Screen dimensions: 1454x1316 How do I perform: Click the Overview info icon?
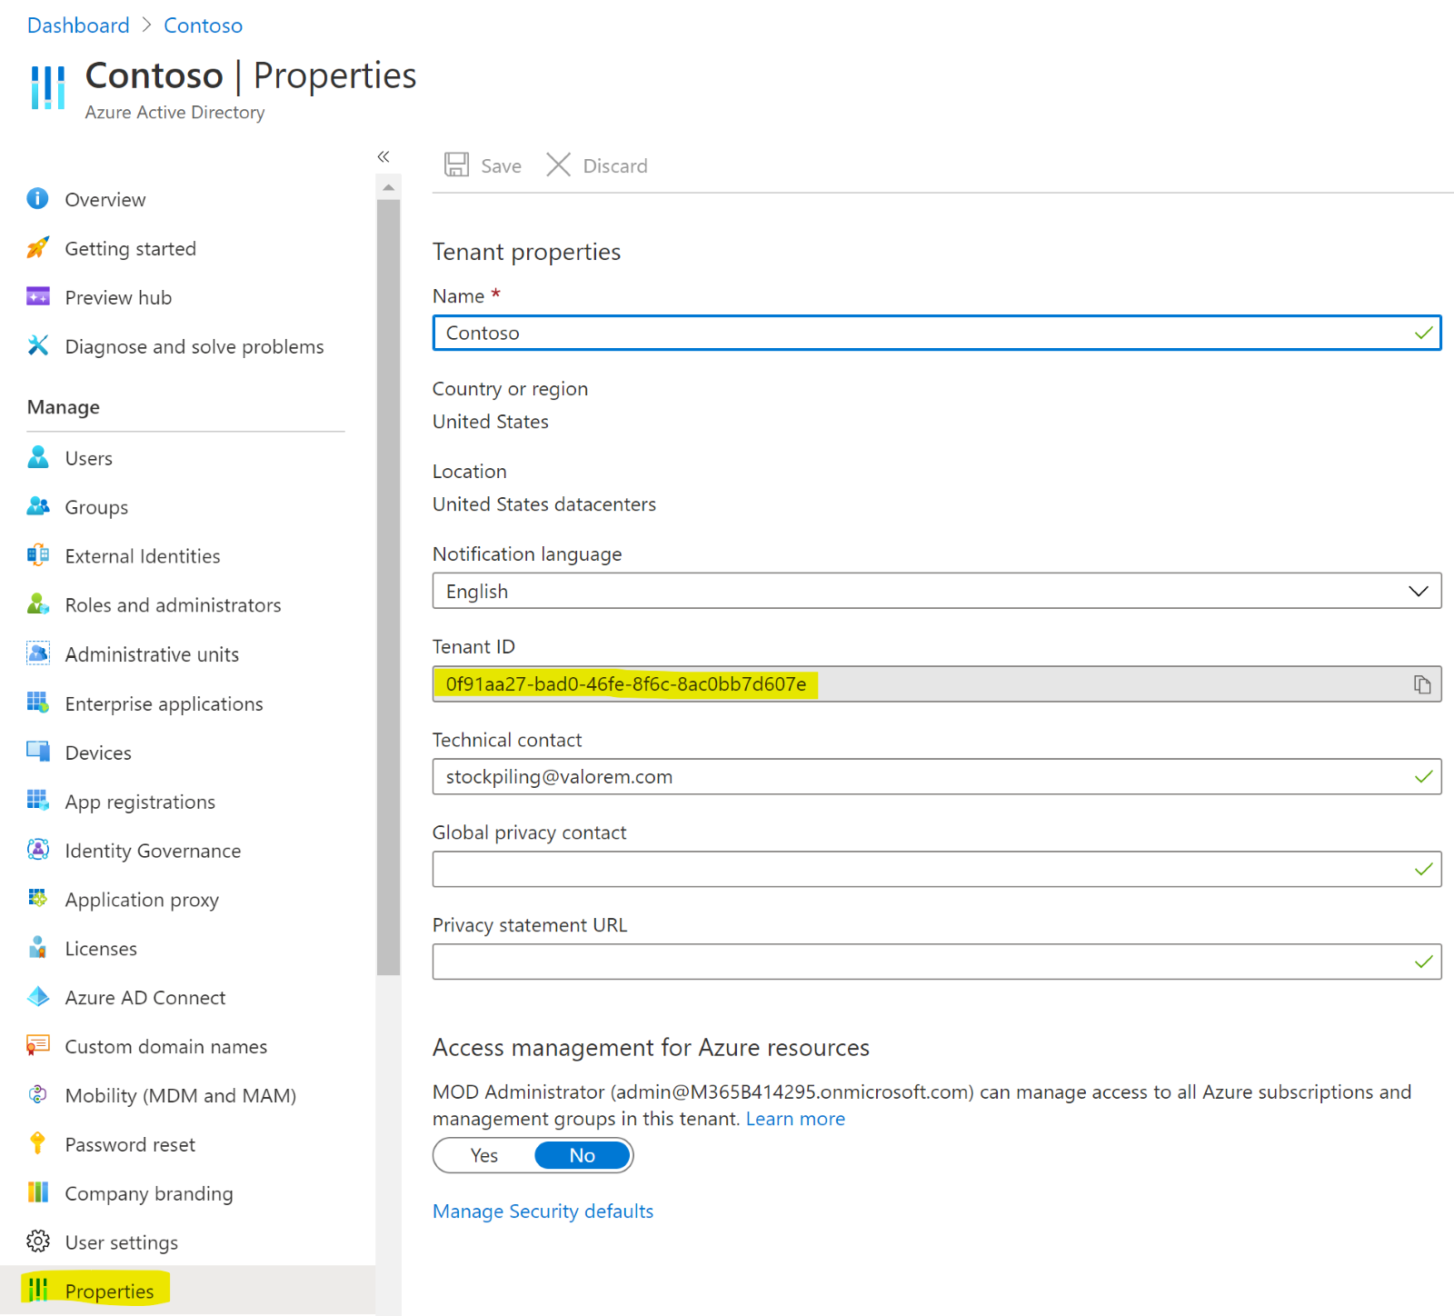coord(37,198)
